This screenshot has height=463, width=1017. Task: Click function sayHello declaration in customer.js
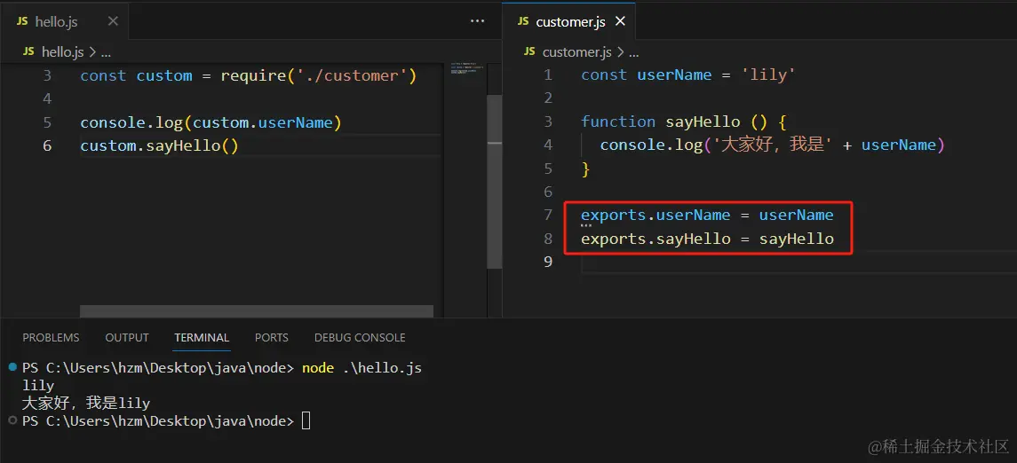tap(684, 122)
